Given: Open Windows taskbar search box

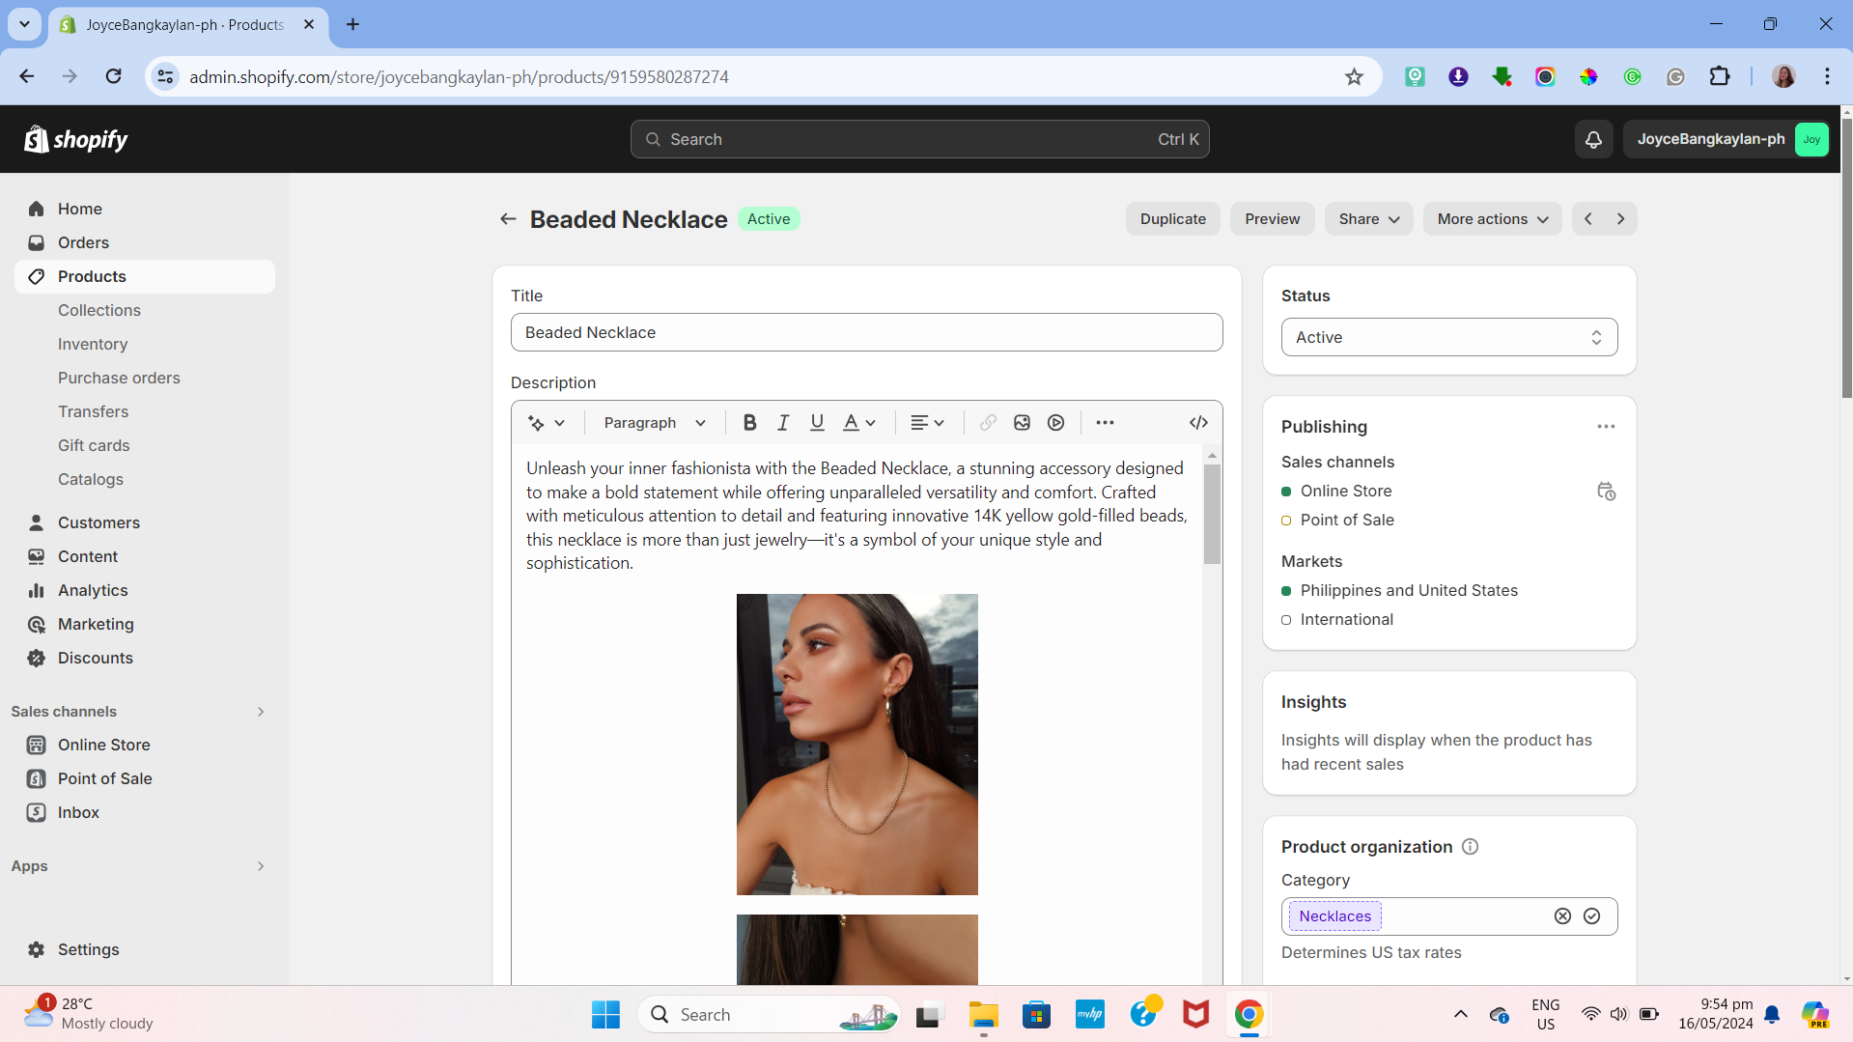Looking at the screenshot, I should coord(769,1015).
